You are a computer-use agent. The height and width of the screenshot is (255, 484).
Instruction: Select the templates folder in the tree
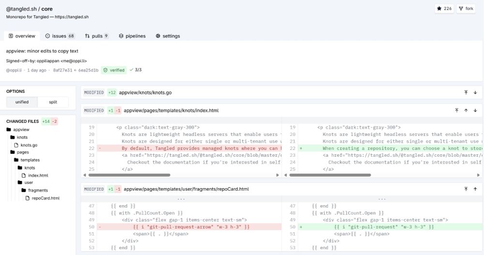click(27, 160)
